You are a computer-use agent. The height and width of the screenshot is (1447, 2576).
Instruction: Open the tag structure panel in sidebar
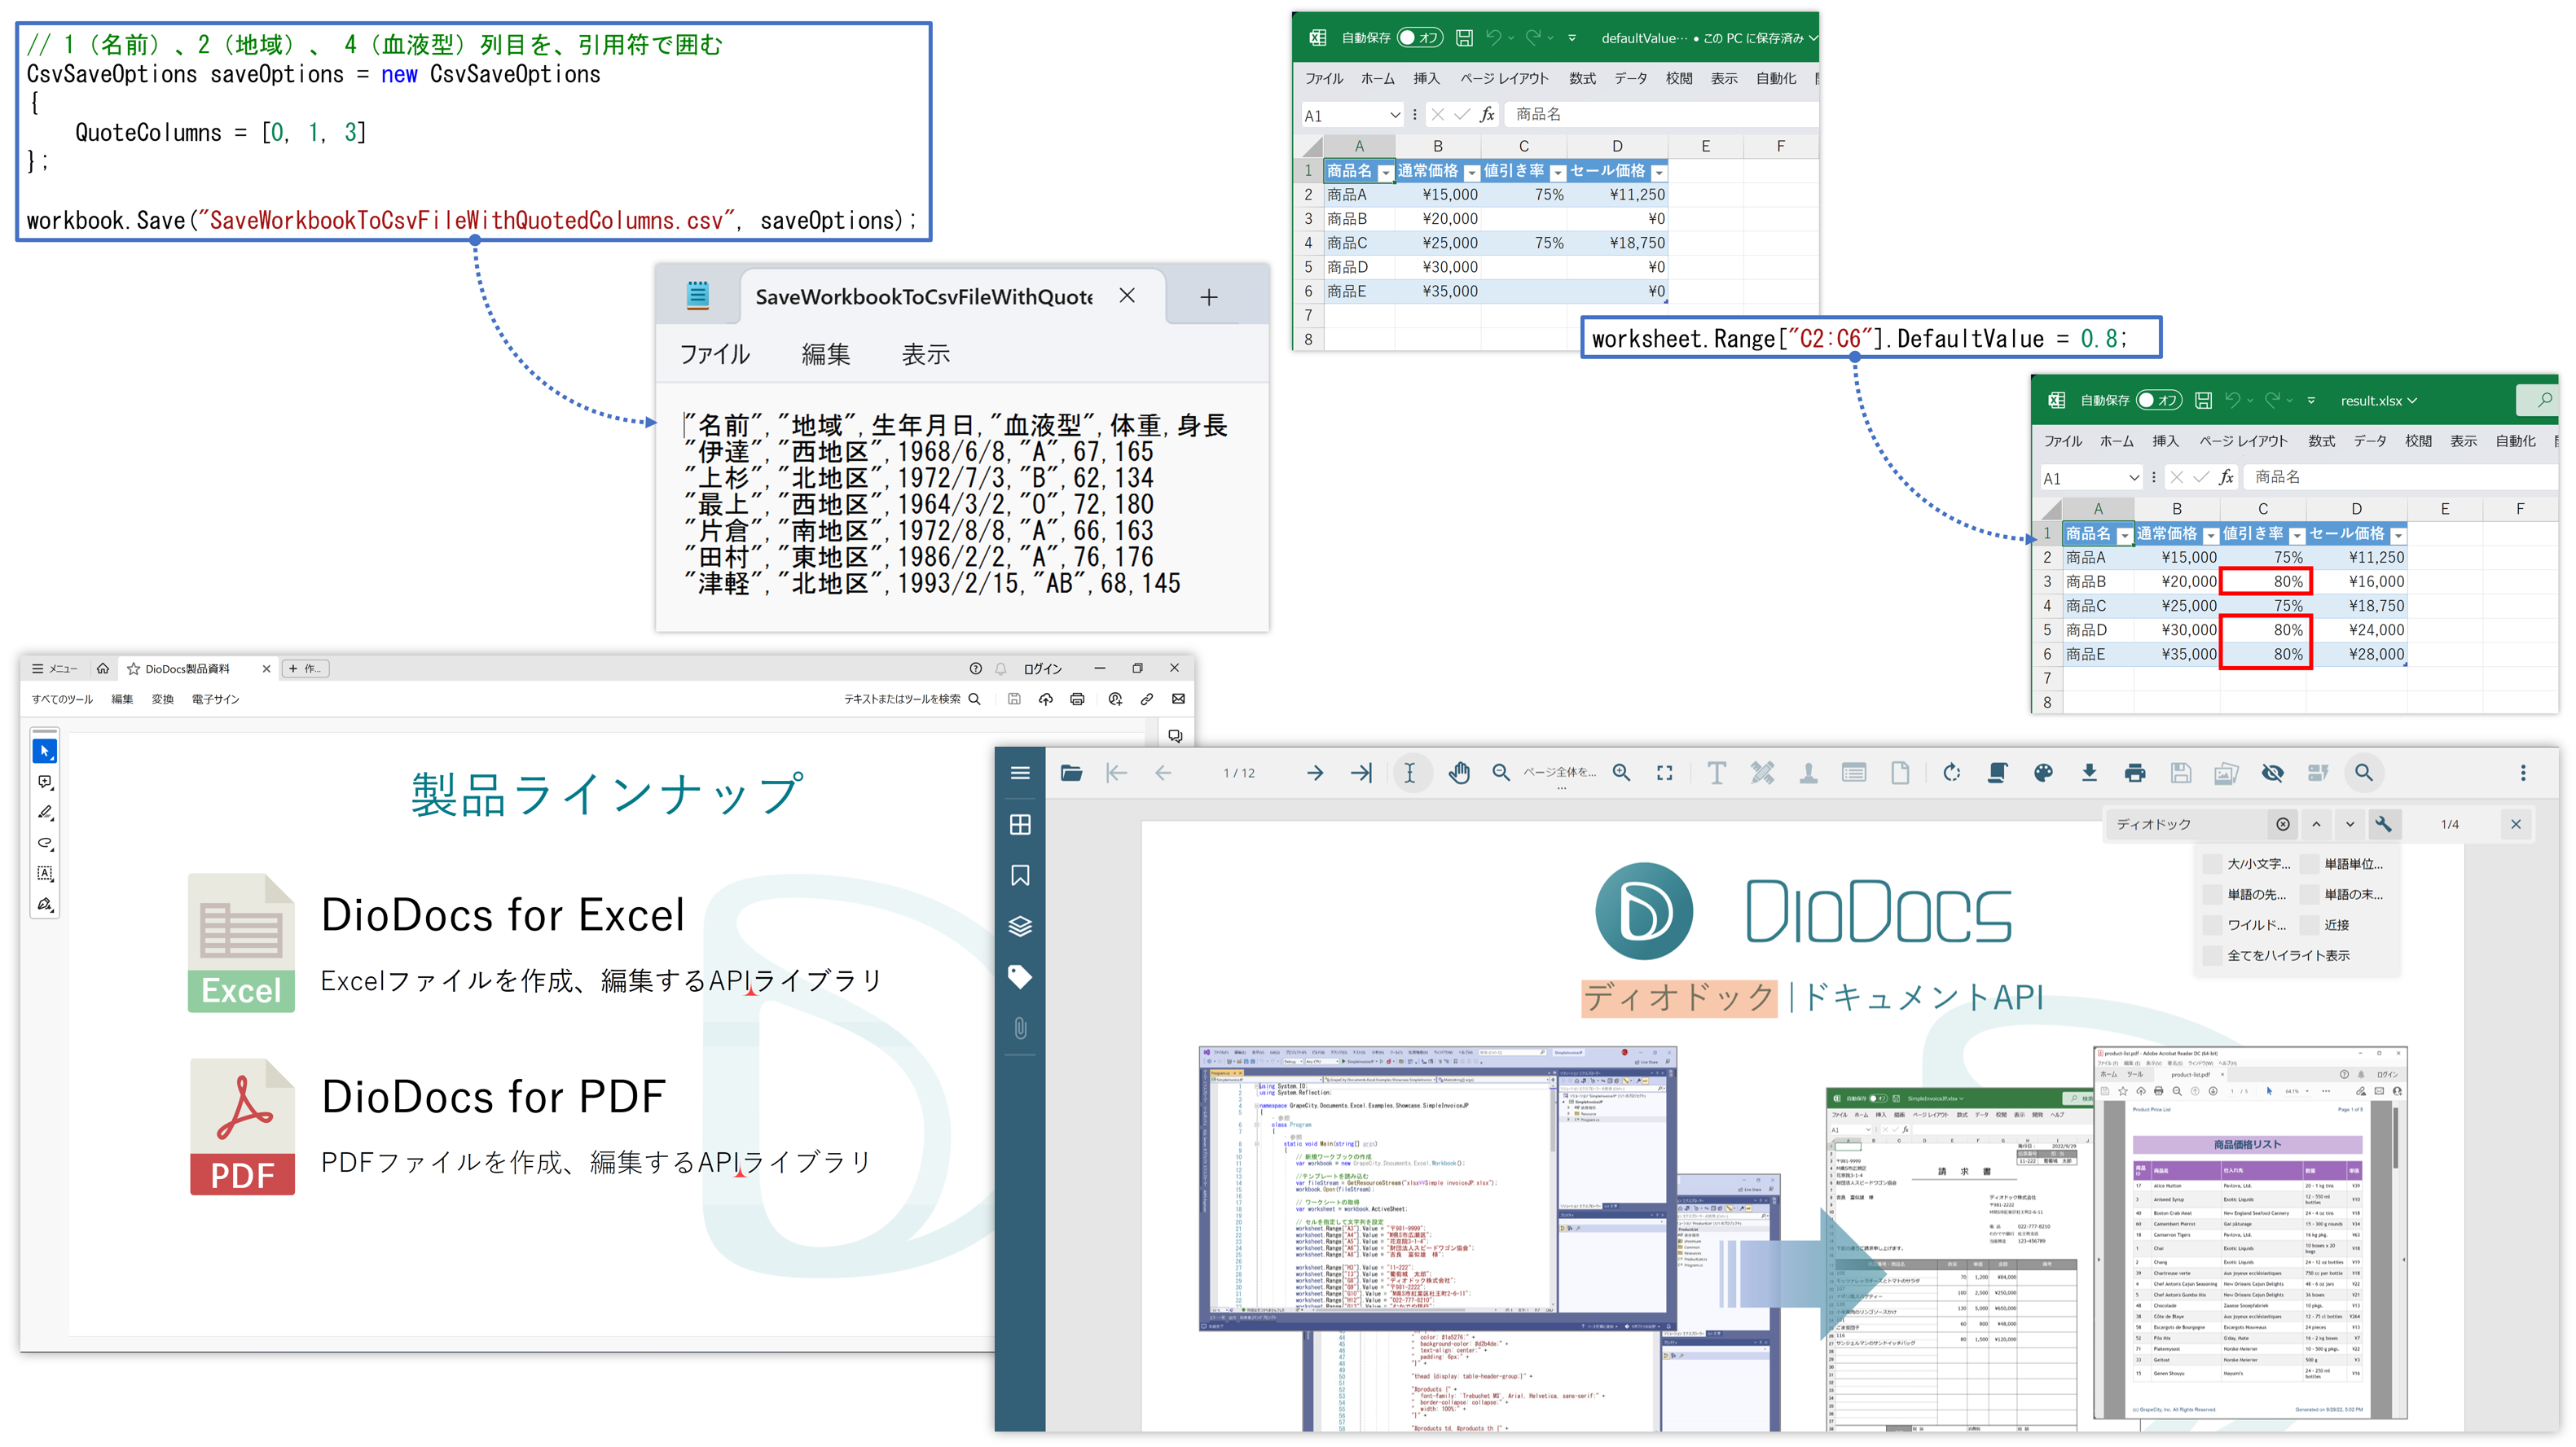tap(1020, 977)
